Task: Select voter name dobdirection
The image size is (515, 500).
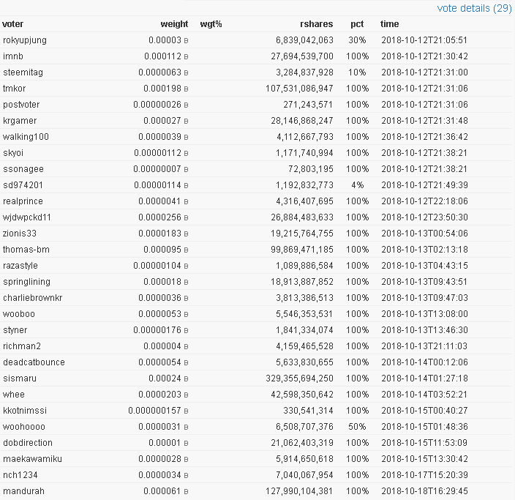Action: 28,443
